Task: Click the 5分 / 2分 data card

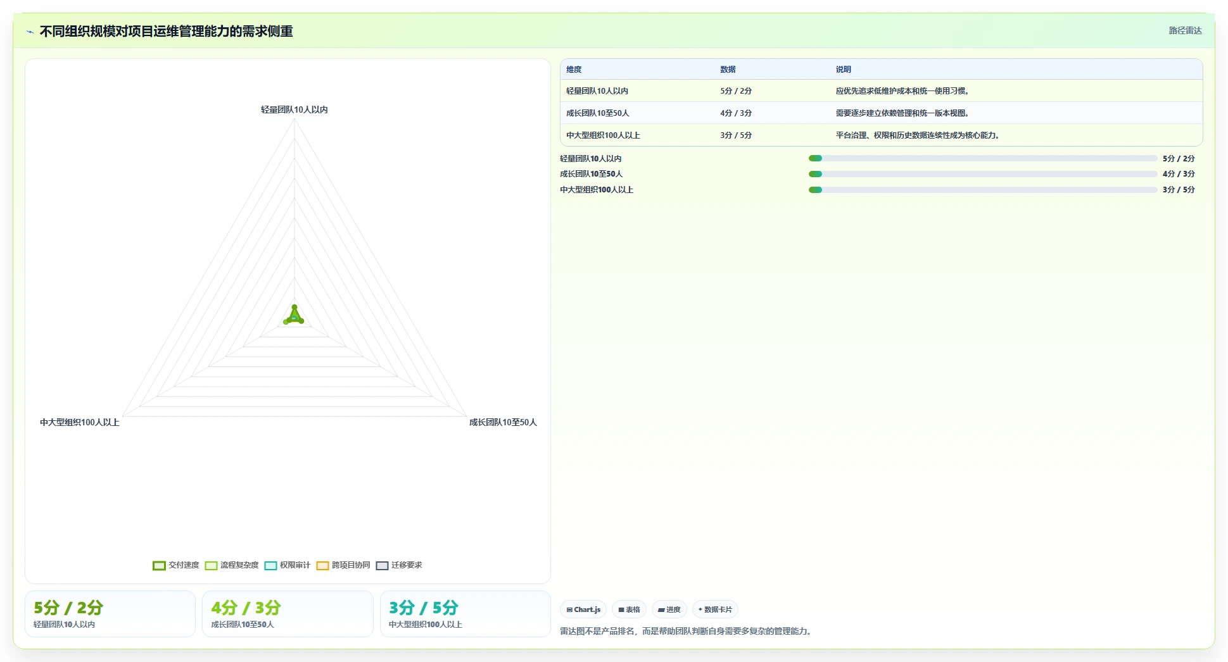Action: click(x=110, y=614)
